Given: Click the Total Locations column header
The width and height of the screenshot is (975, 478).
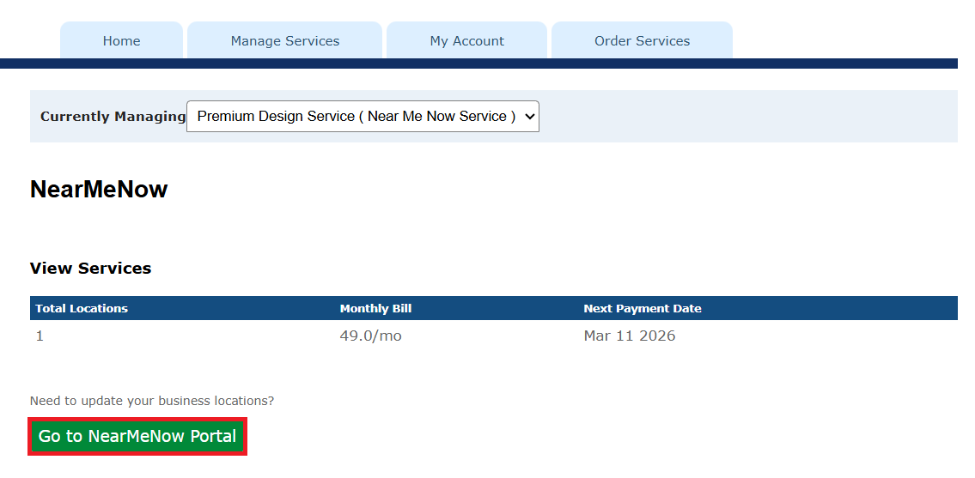Looking at the screenshot, I should (x=82, y=309).
